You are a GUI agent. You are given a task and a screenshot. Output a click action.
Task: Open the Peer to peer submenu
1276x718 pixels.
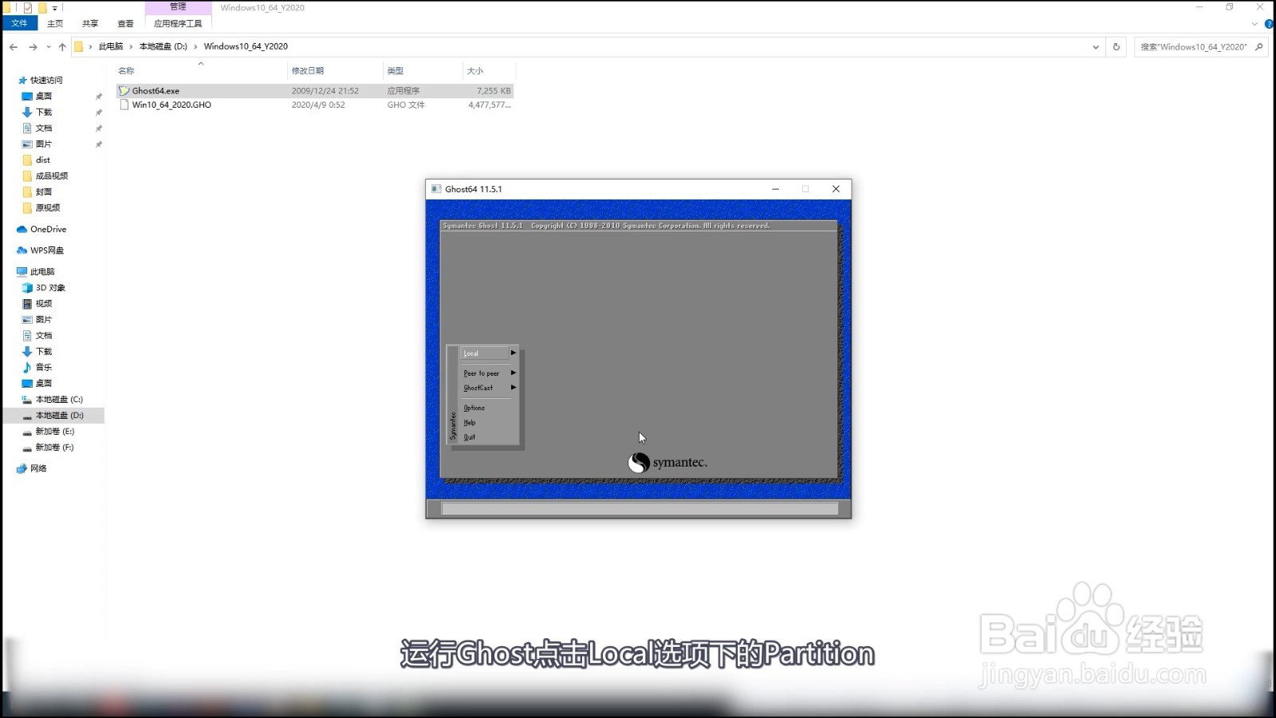pyautogui.click(x=481, y=373)
